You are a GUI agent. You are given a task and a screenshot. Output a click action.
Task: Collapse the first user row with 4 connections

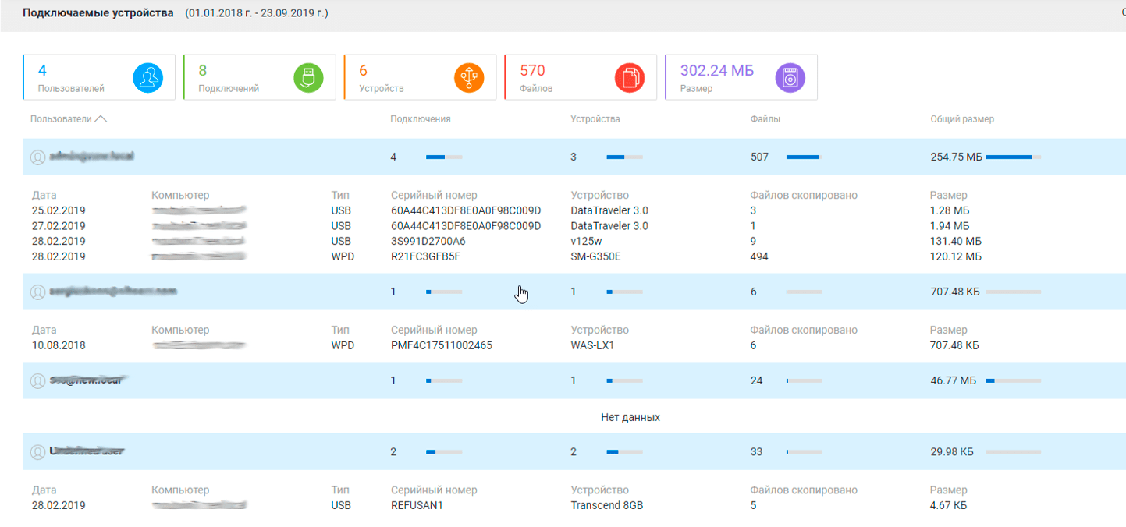[x=234, y=157]
